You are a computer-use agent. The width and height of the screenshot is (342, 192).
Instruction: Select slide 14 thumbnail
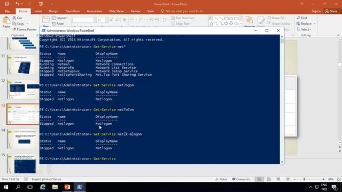pyautogui.click(x=22, y=139)
